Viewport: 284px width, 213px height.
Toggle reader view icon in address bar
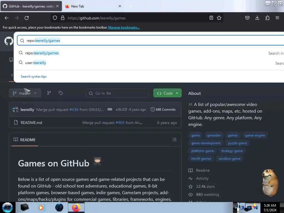click(x=211, y=18)
